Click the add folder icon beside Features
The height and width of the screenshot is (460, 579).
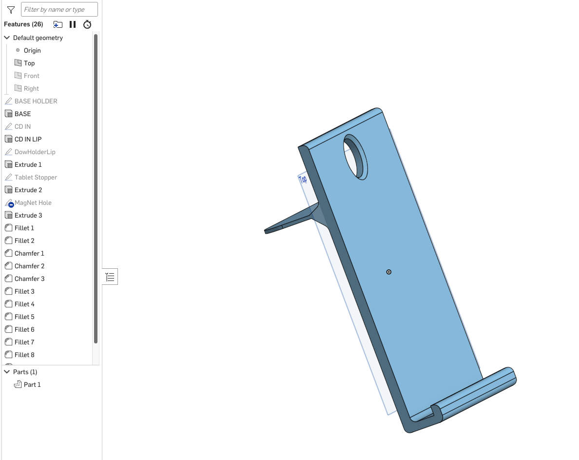pos(58,24)
